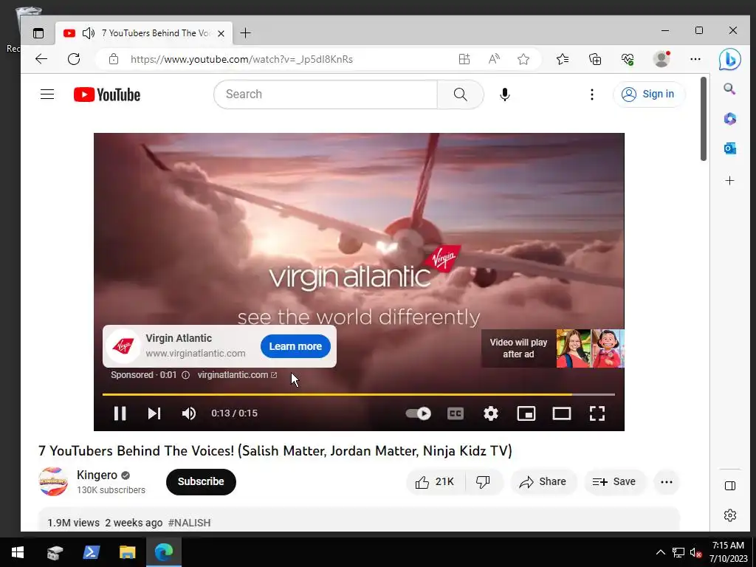
Task: Toggle closed captions in the player
Action: (x=455, y=413)
